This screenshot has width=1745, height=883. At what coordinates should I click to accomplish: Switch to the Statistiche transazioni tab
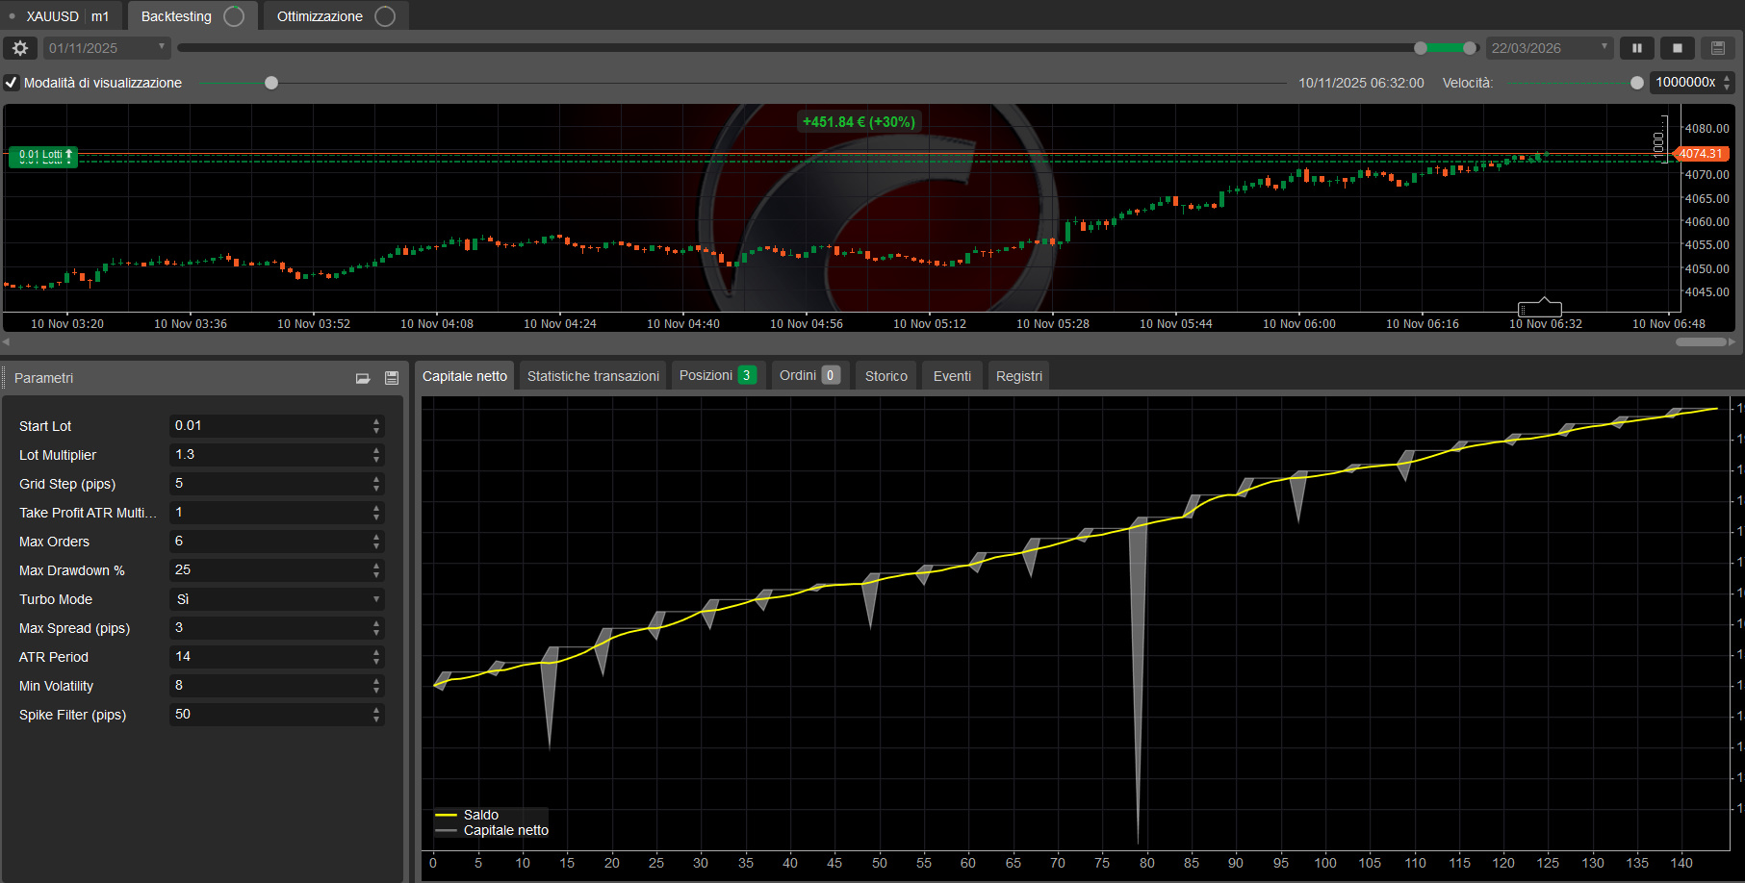[593, 376]
